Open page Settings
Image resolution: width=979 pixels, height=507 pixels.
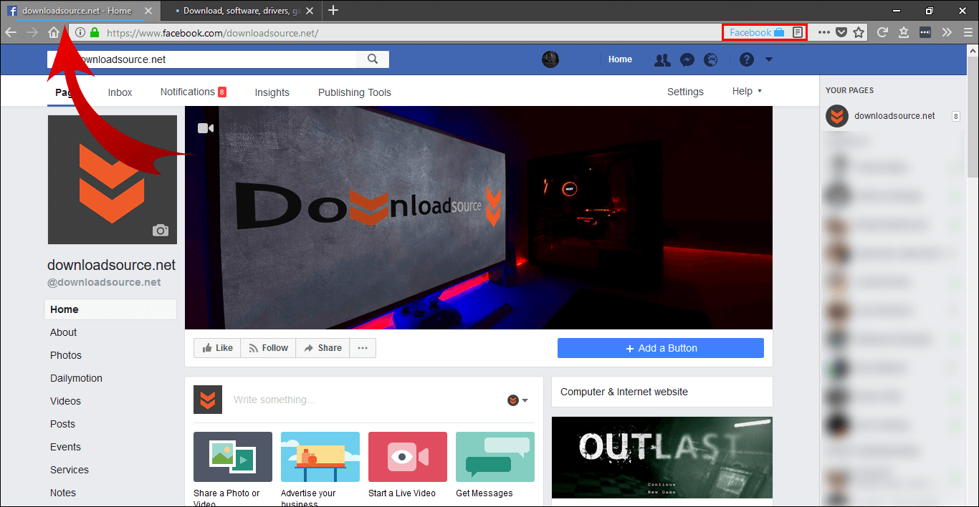click(x=685, y=92)
